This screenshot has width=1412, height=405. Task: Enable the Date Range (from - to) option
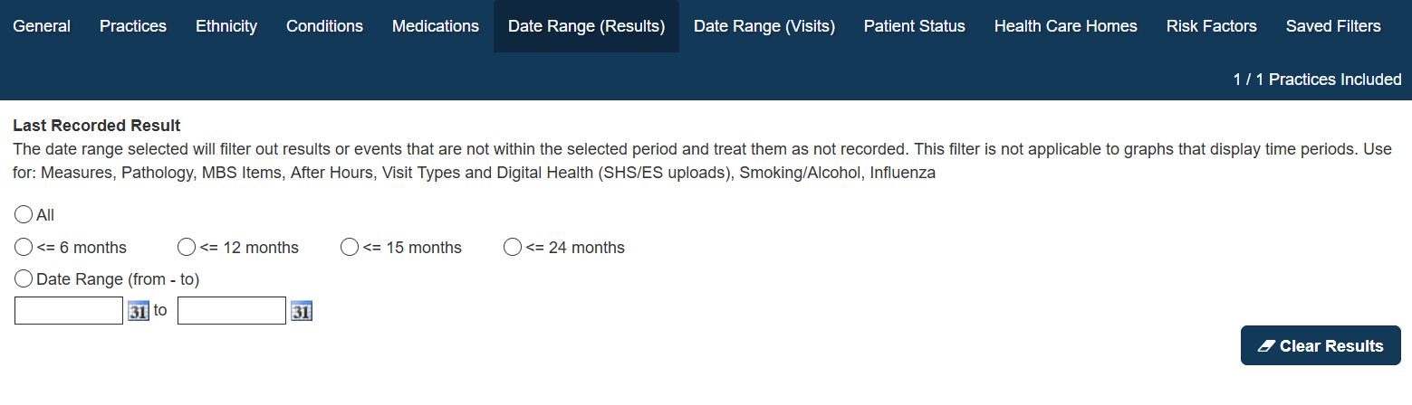[x=24, y=279]
